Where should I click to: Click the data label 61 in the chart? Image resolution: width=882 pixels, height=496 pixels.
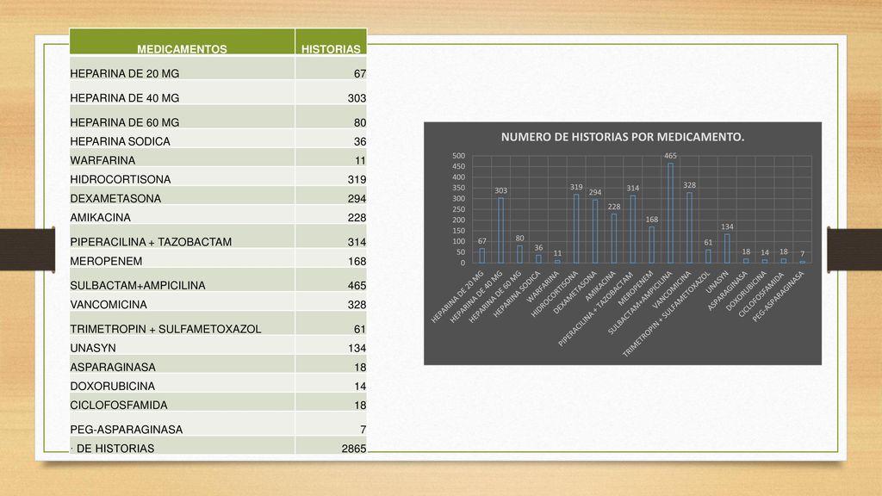(x=708, y=242)
